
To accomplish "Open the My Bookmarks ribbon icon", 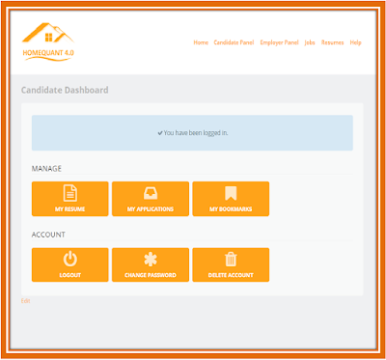I will coord(231,193).
